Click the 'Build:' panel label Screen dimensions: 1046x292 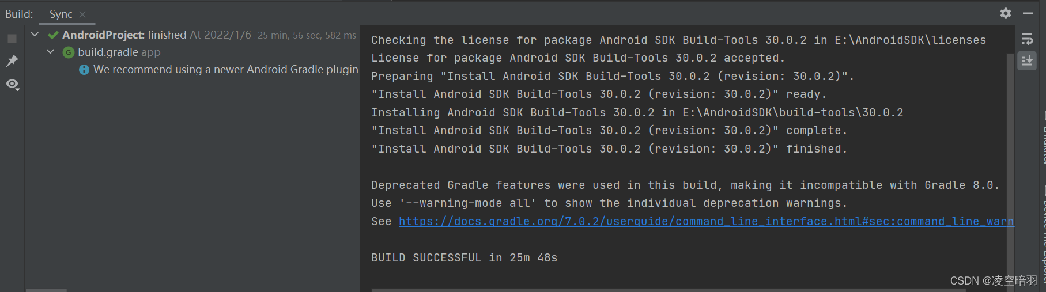click(19, 14)
